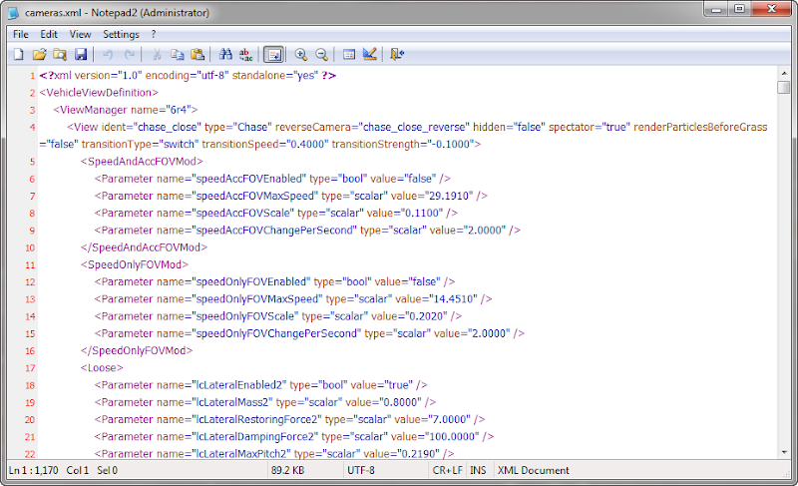Viewport: 798px width, 486px height.
Task: Click the scroll down arrow of the vertical scrollbar
Action: [784, 452]
